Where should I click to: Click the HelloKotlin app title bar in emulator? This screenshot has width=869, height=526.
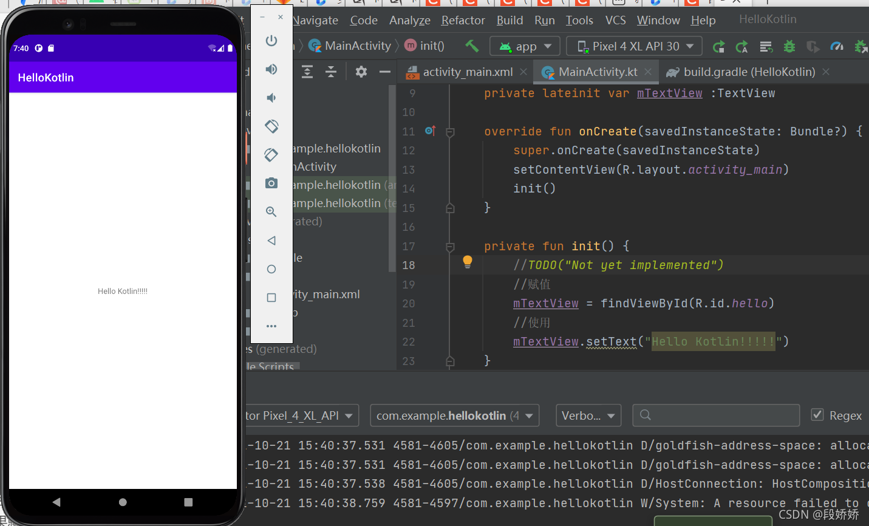[123, 77]
